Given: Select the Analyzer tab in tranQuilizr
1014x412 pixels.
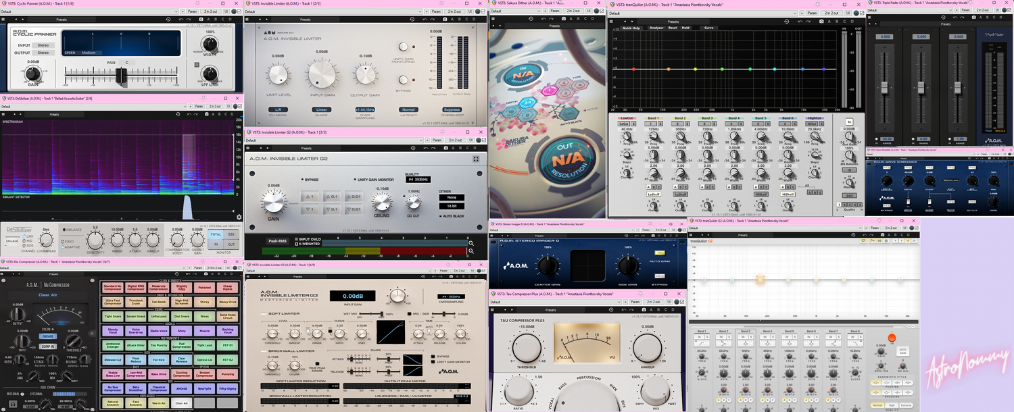Looking at the screenshot, I should 656,28.
